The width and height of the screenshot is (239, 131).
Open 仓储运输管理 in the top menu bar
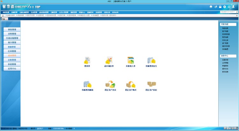[x=24, y=12]
